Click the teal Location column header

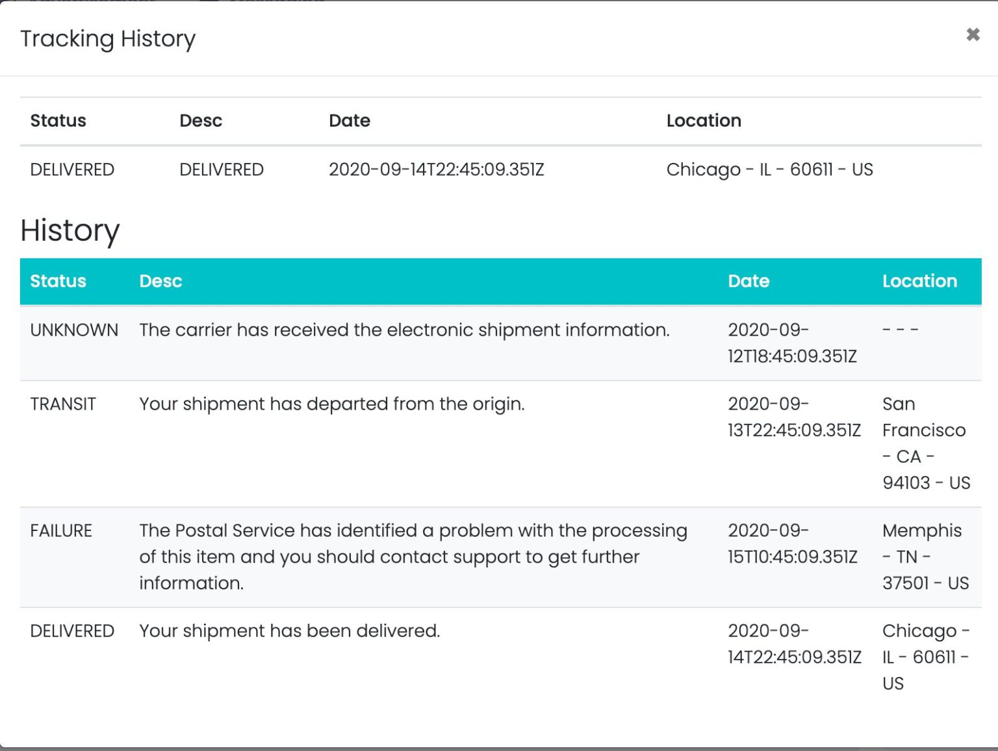coord(919,281)
